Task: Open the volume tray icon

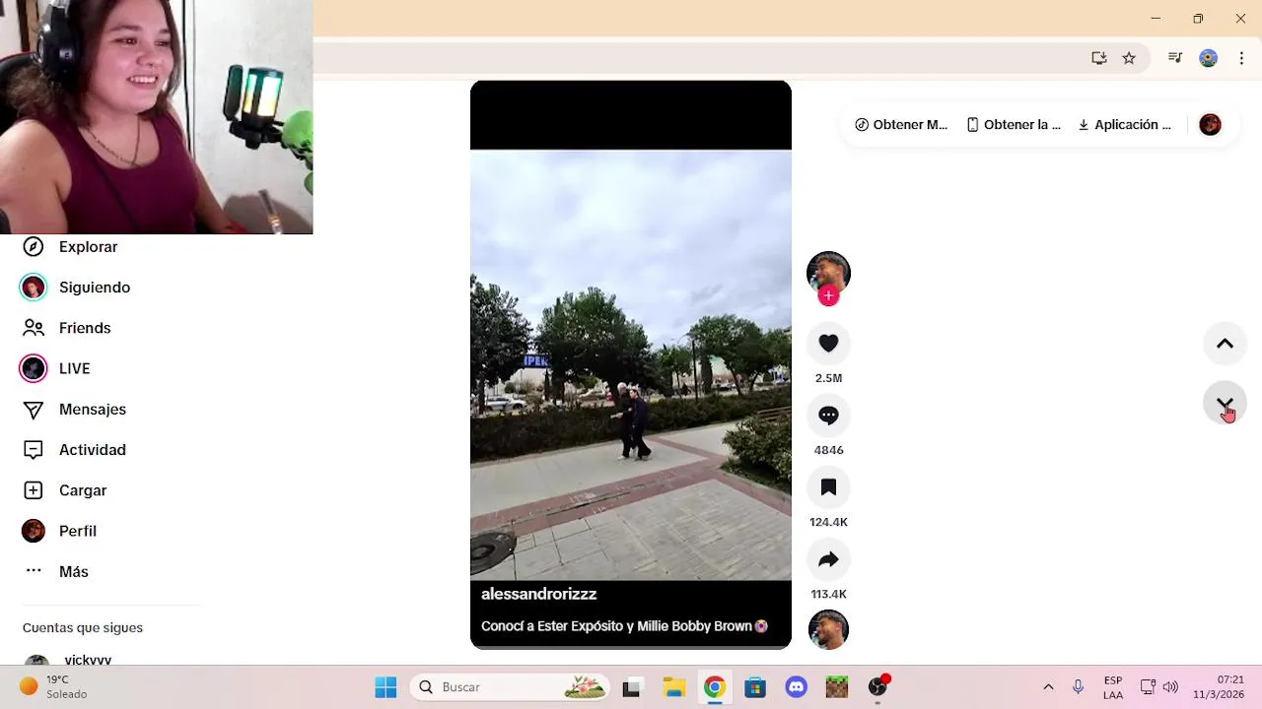Action: pos(1170,687)
